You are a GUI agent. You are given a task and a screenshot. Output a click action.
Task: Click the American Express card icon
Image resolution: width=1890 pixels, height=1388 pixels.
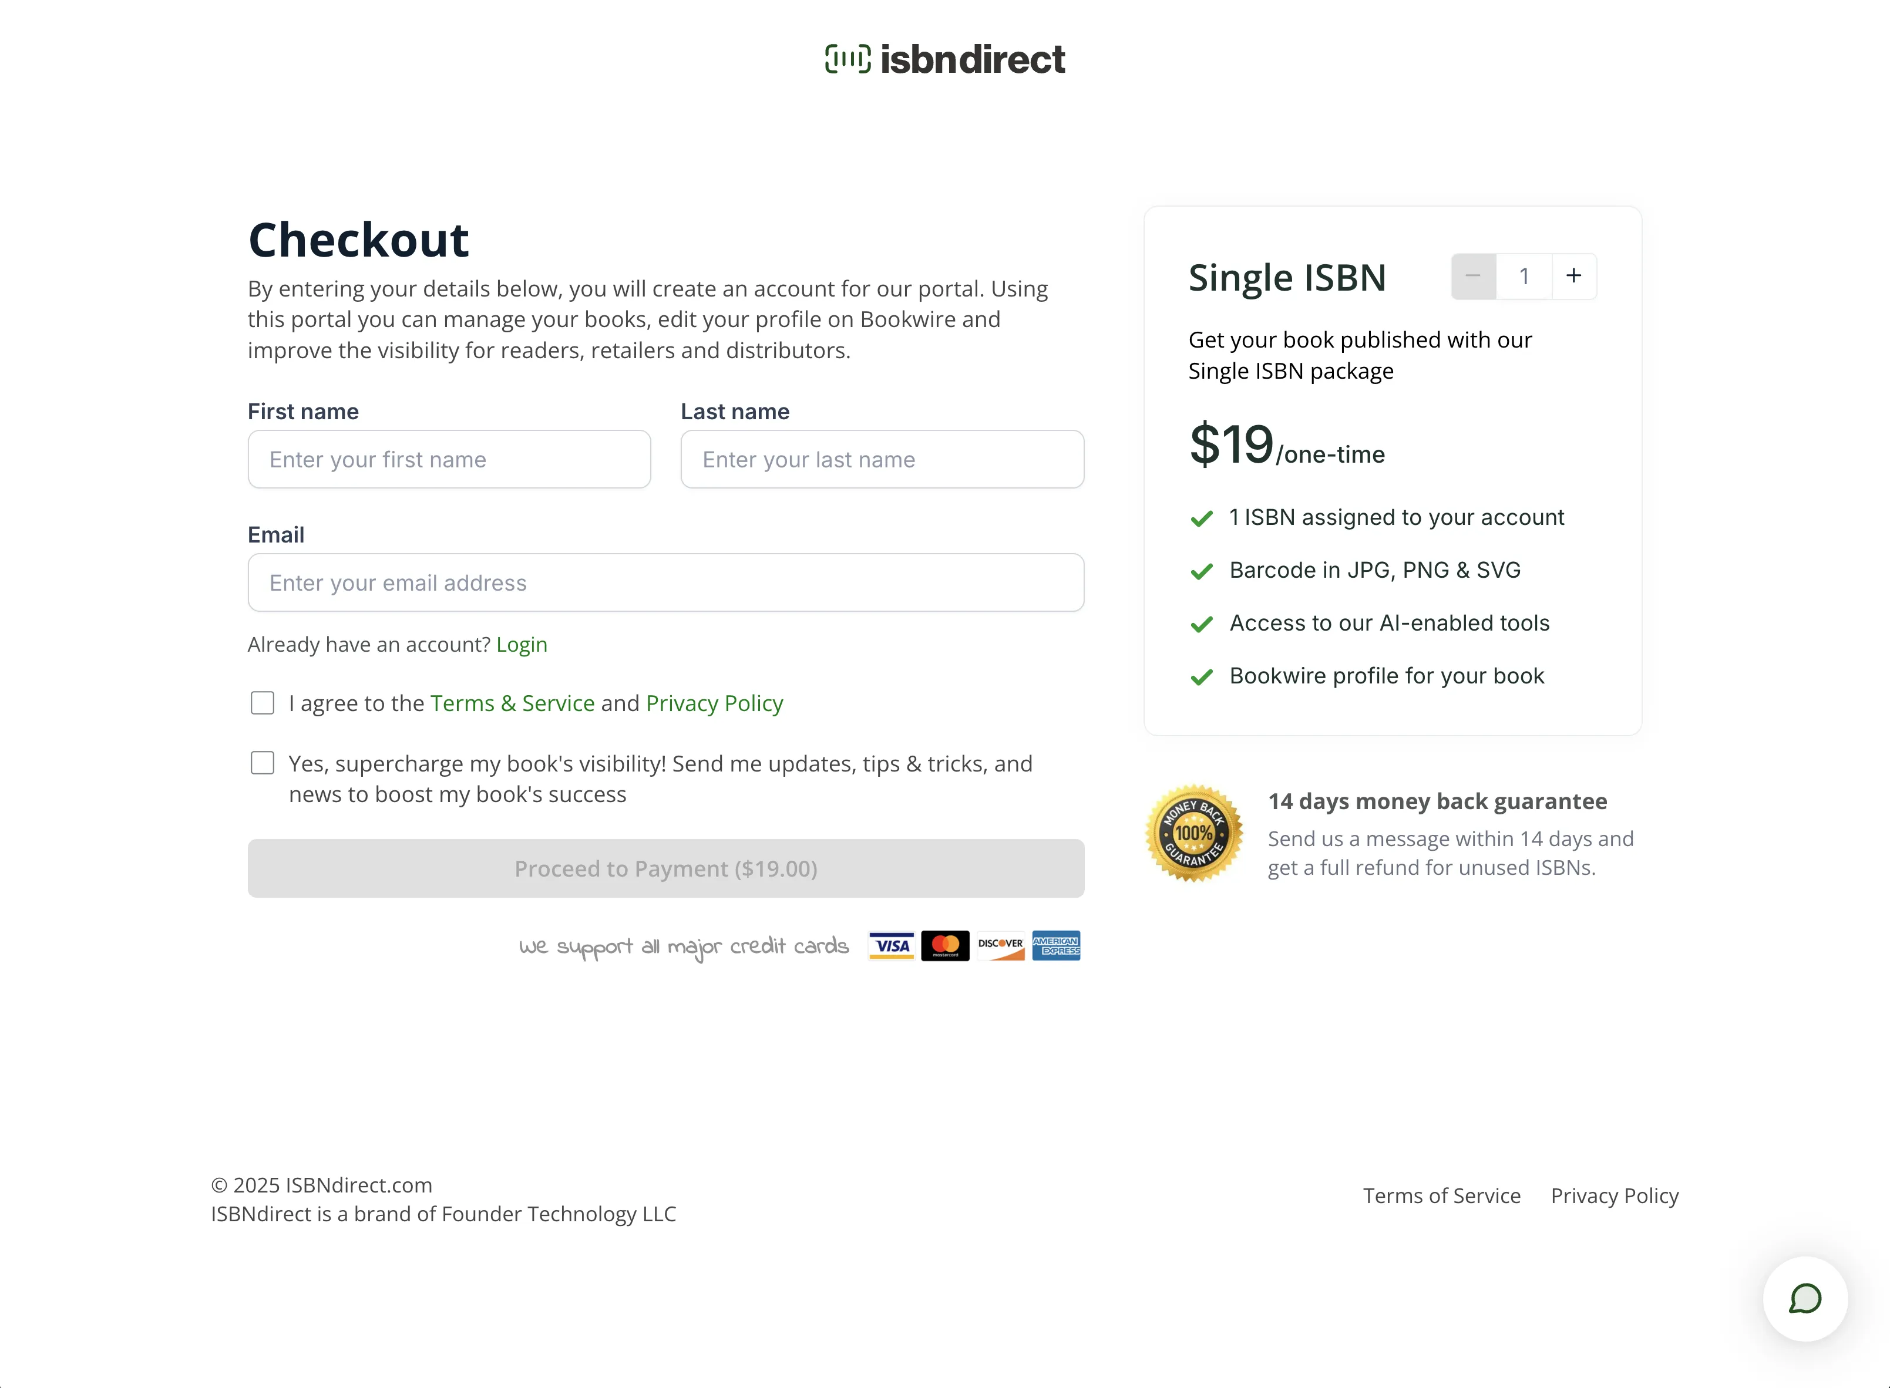1055,945
